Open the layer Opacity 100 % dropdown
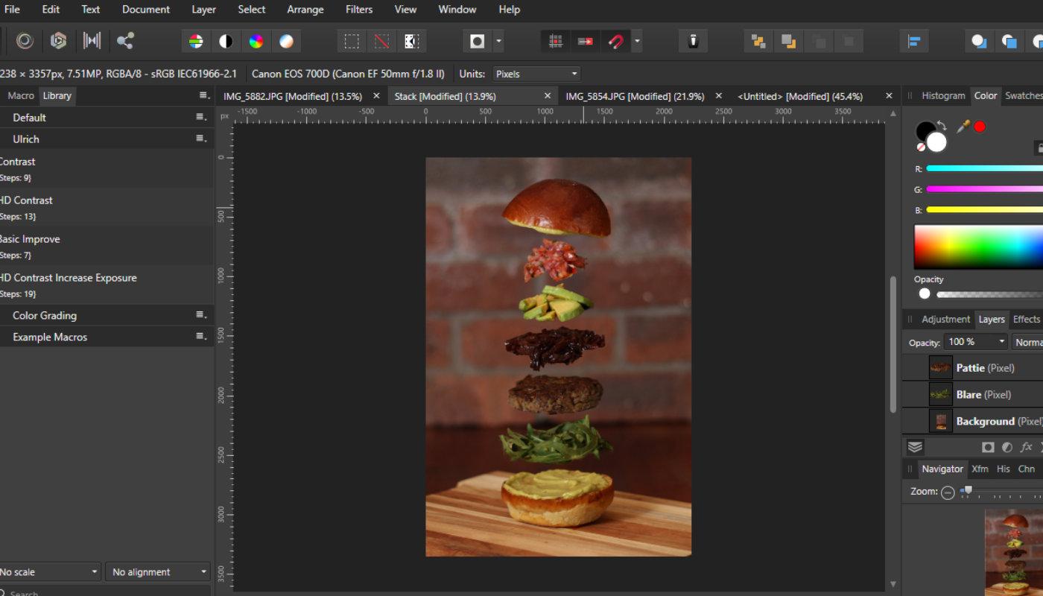The width and height of the screenshot is (1043, 596). click(x=976, y=342)
